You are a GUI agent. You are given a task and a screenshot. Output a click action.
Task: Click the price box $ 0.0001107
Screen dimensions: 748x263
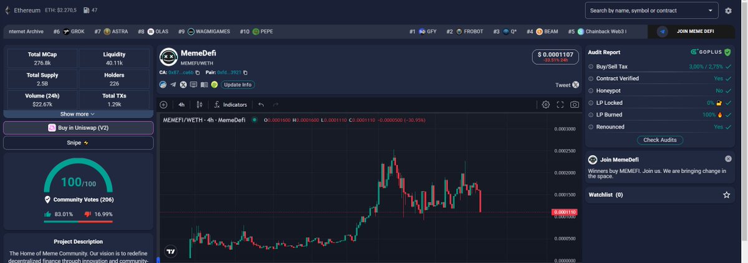pos(556,57)
